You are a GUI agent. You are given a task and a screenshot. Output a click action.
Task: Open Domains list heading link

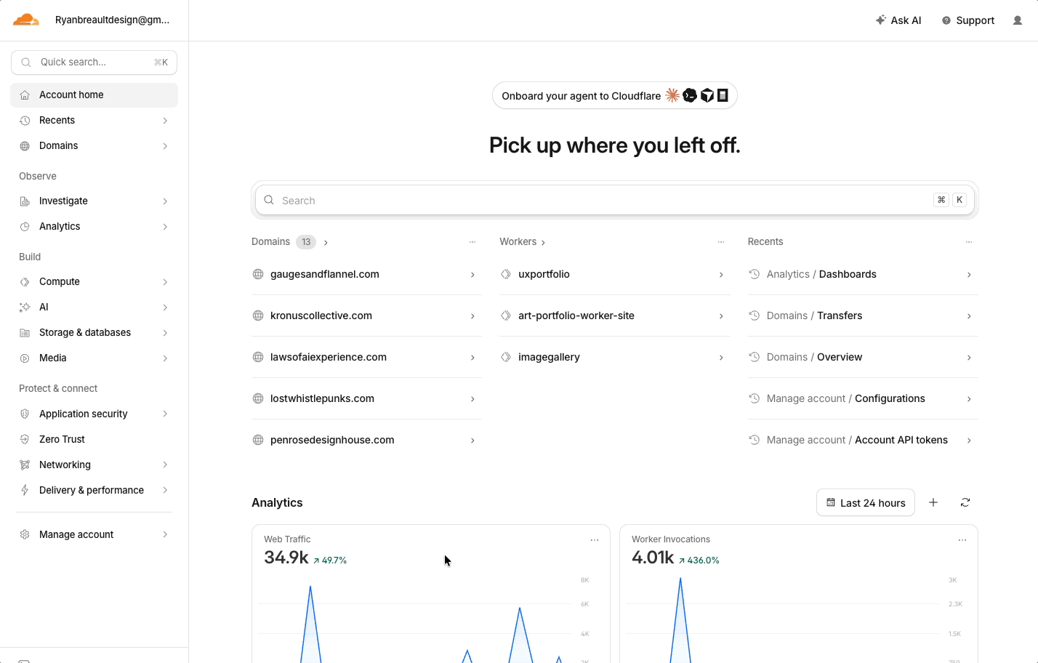(x=289, y=242)
